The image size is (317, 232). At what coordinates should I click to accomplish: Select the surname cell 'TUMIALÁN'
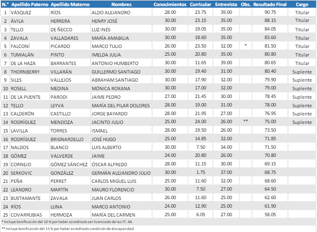tap(22, 55)
